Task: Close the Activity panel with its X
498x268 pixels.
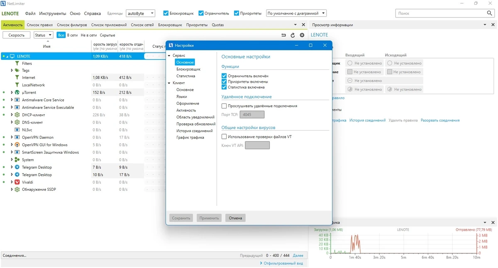Action: coord(303,25)
